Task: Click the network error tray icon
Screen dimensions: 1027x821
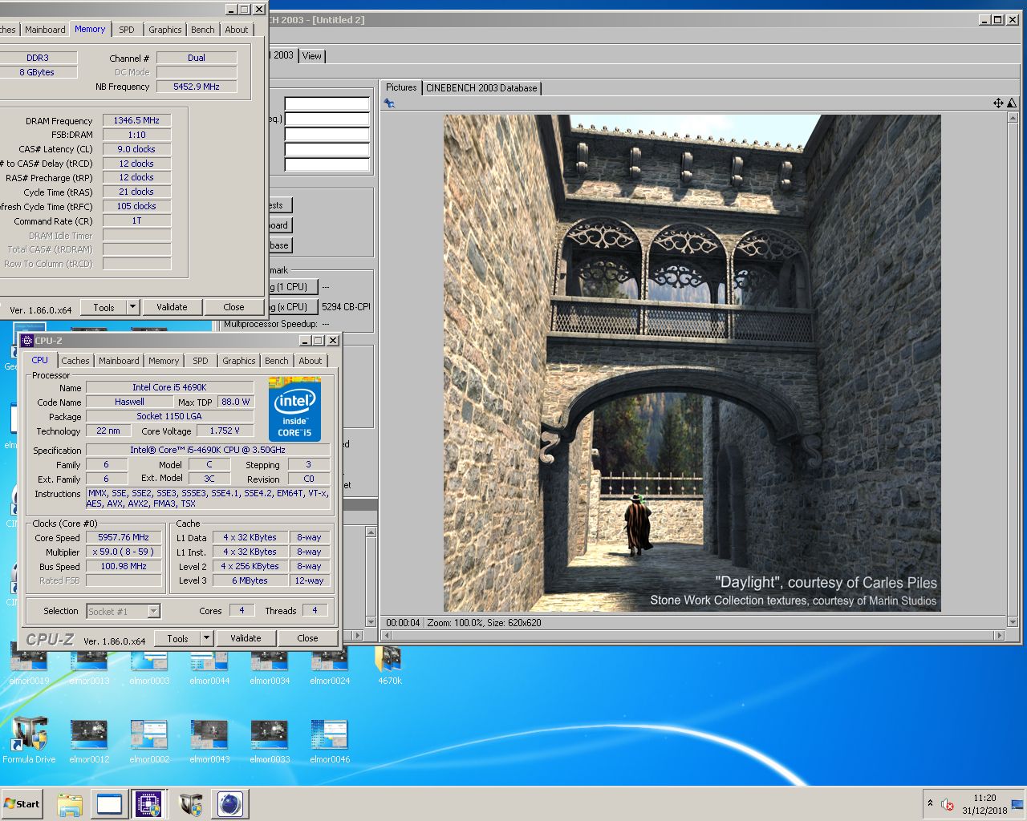Action: 948,804
